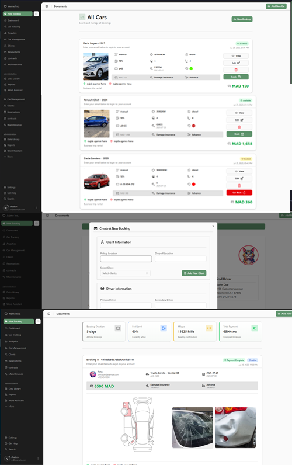This screenshot has width=292, height=465.
Task: Edit the Dacia Sandero car entry
Action: click(239, 179)
